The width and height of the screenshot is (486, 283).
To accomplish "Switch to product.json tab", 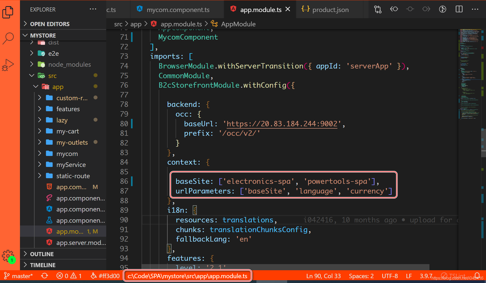I will click(330, 9).
